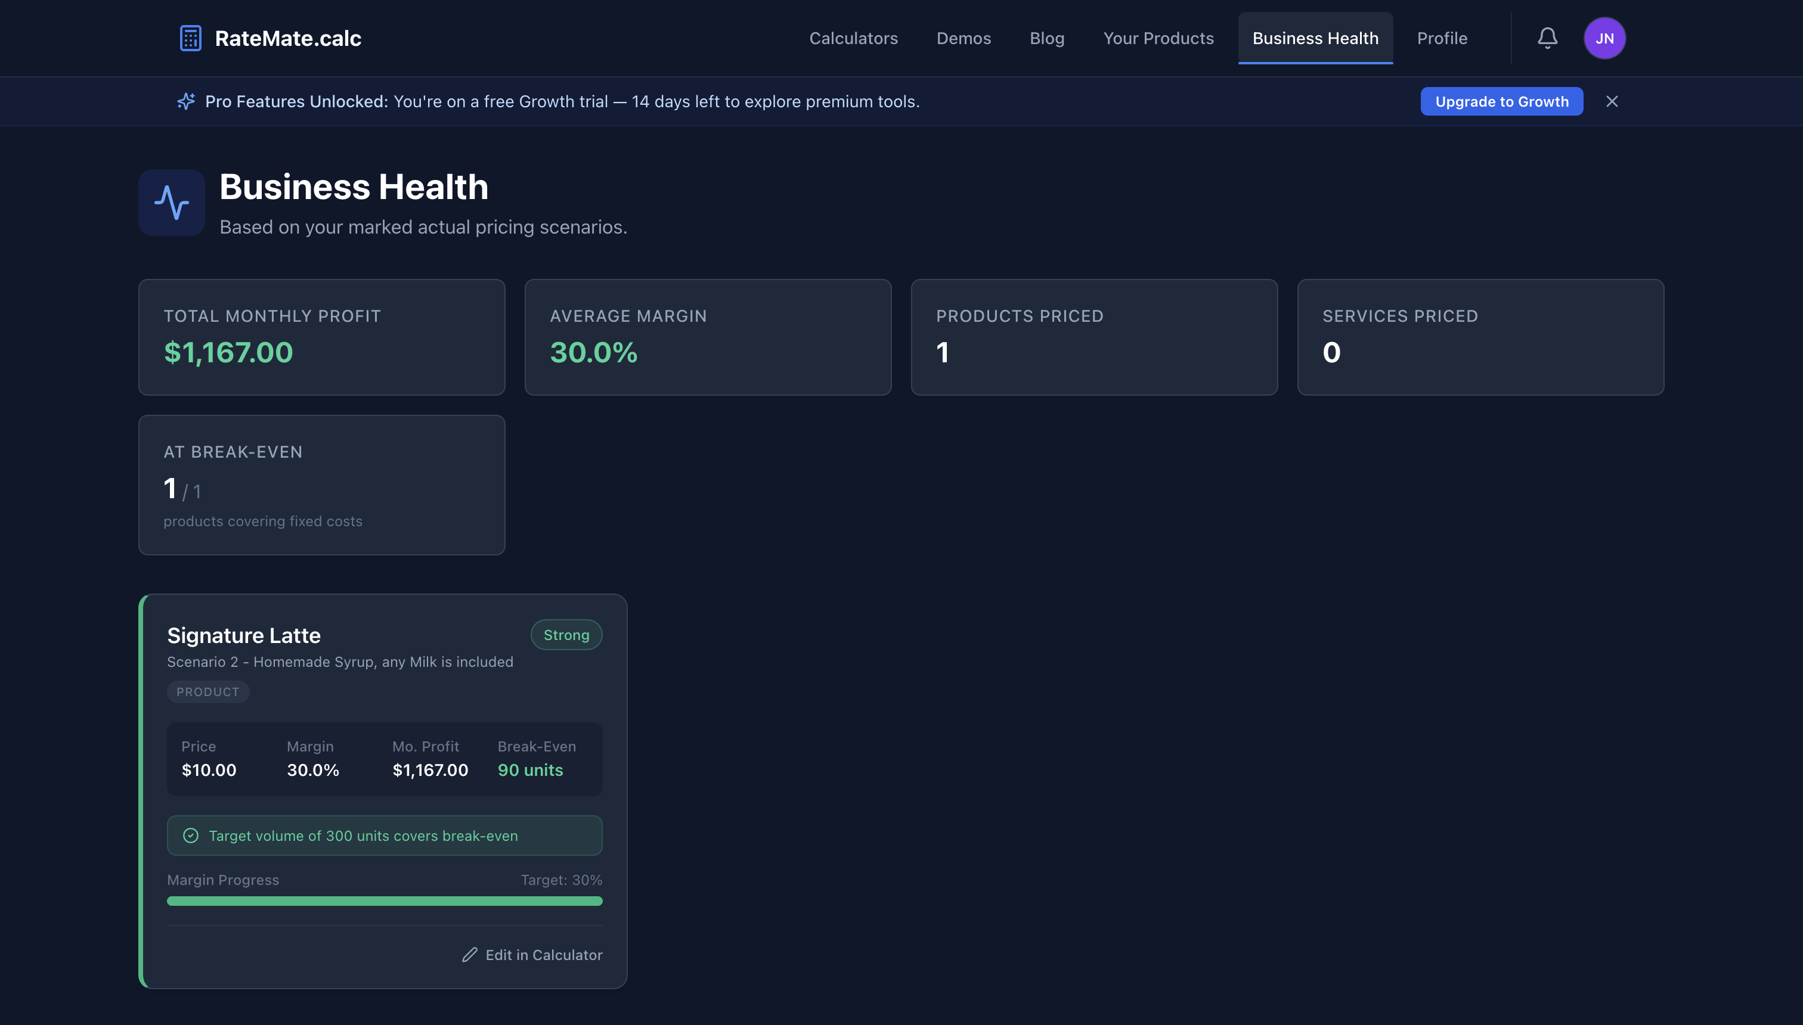
Task: Click the Signature Latte card title
Action: coord(244,636)
